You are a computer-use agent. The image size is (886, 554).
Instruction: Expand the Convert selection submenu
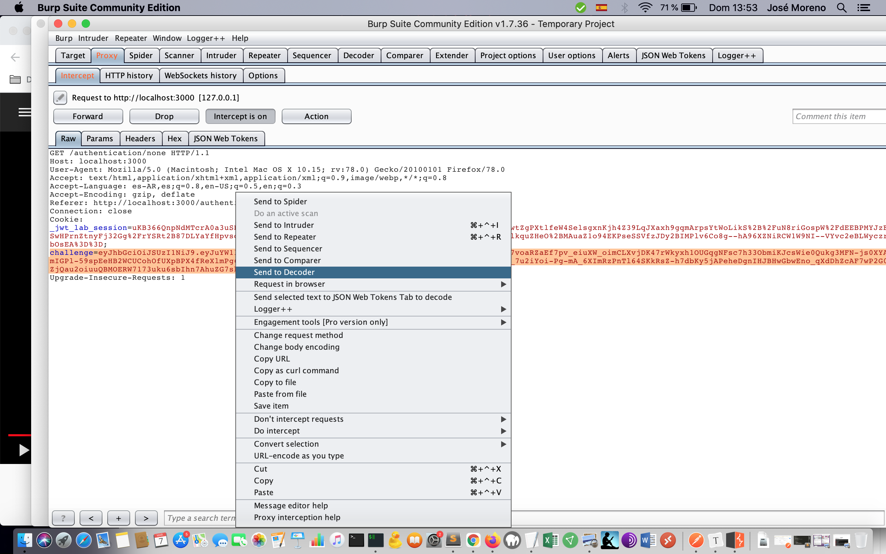(373, 444)
